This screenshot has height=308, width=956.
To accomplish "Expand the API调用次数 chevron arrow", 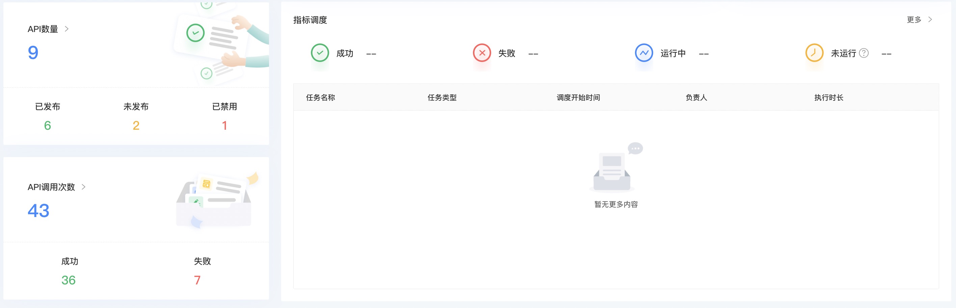I will 83,187.
